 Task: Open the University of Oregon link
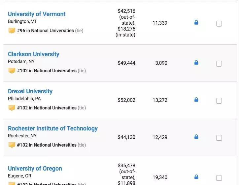tap(35, 169)
